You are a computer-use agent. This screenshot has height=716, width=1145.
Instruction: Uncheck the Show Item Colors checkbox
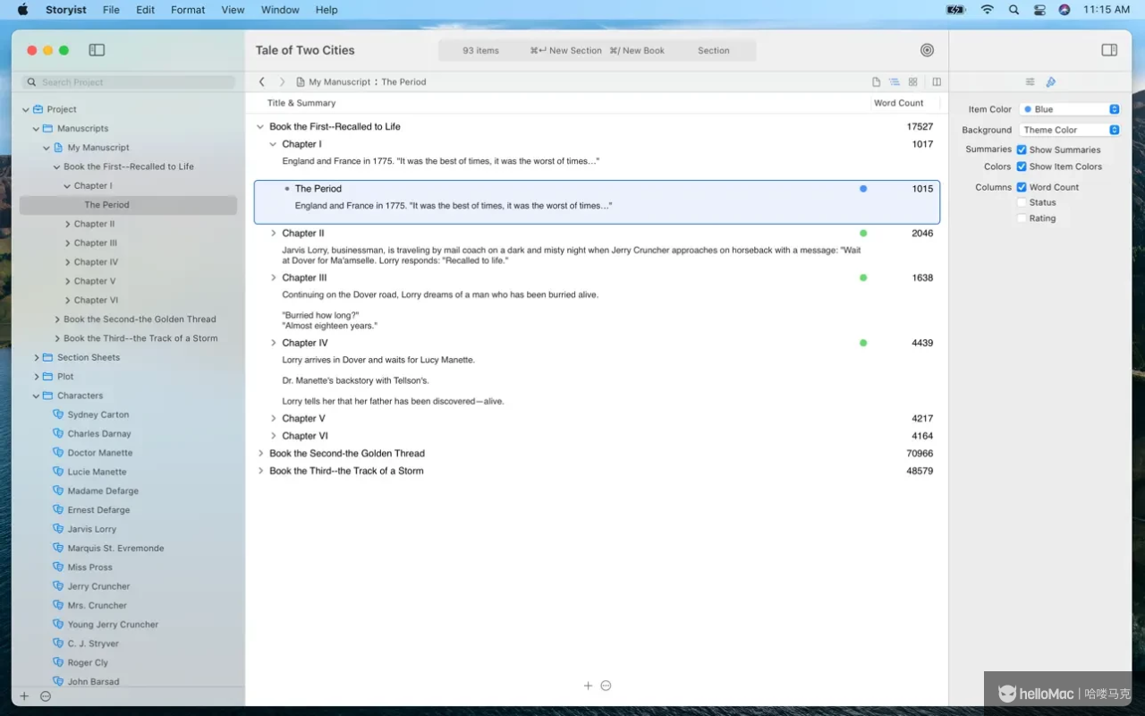pos(1022,166)
